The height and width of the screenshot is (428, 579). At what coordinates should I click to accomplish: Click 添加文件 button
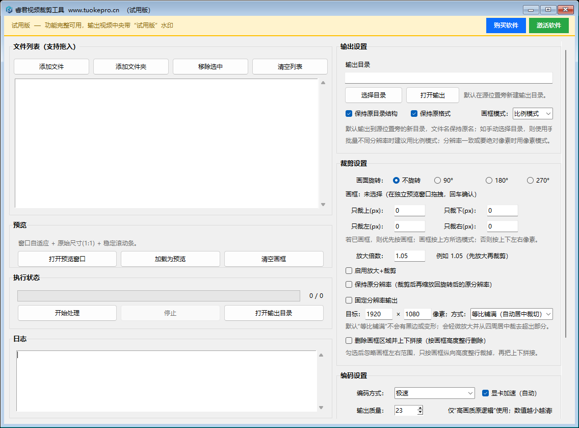pos(51,66)
